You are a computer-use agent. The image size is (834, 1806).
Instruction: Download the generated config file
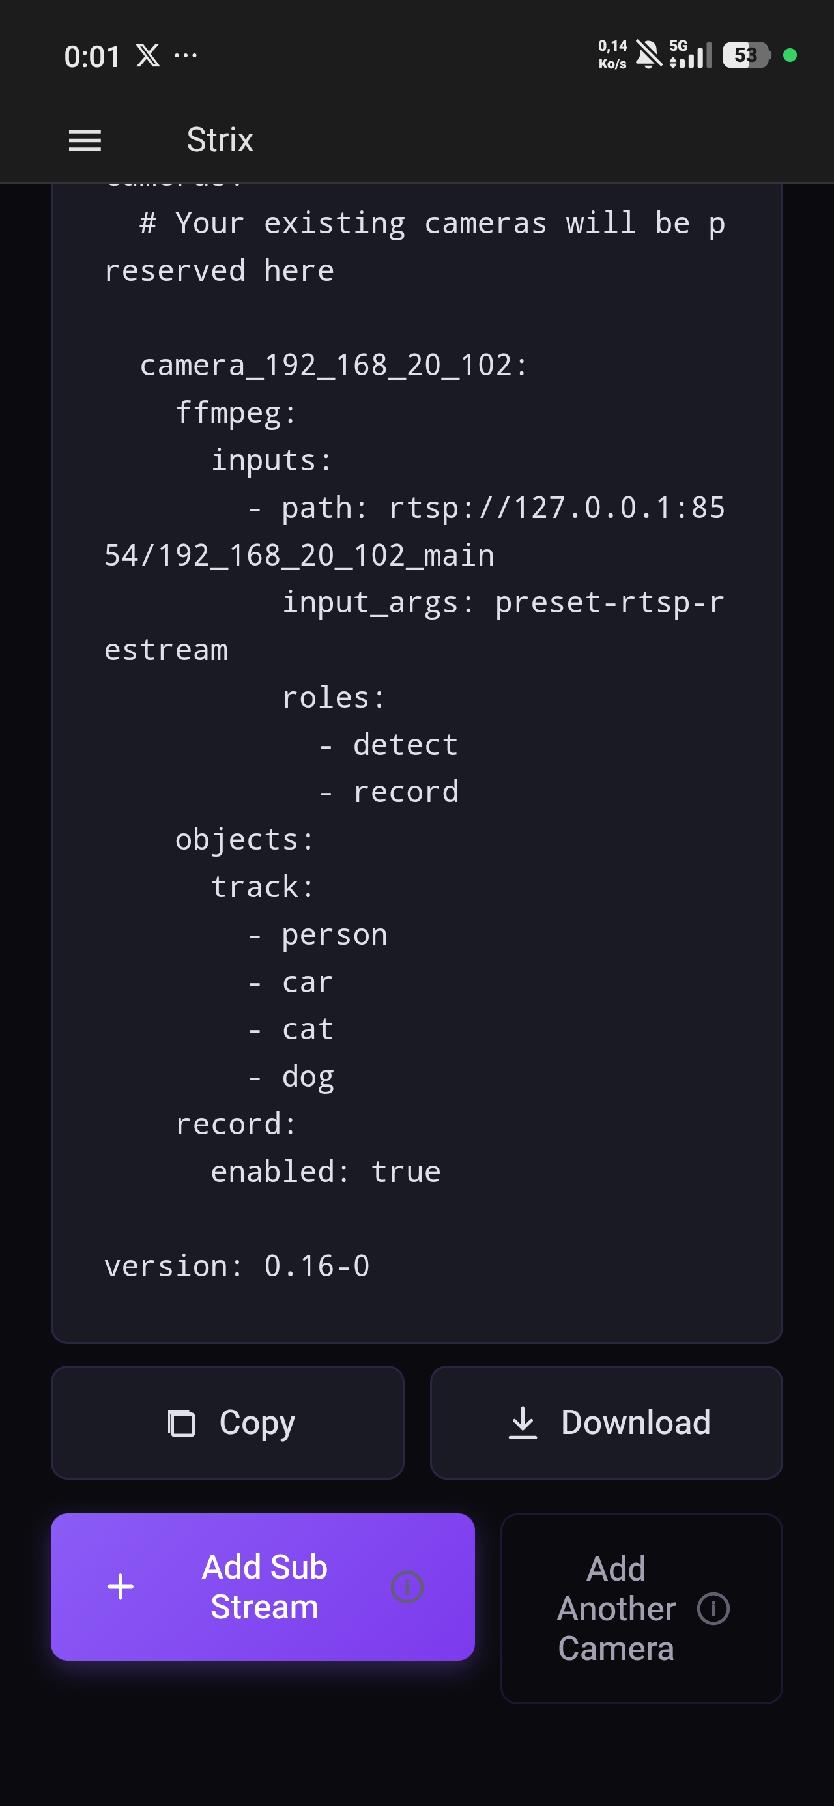tap(606, 1422)
